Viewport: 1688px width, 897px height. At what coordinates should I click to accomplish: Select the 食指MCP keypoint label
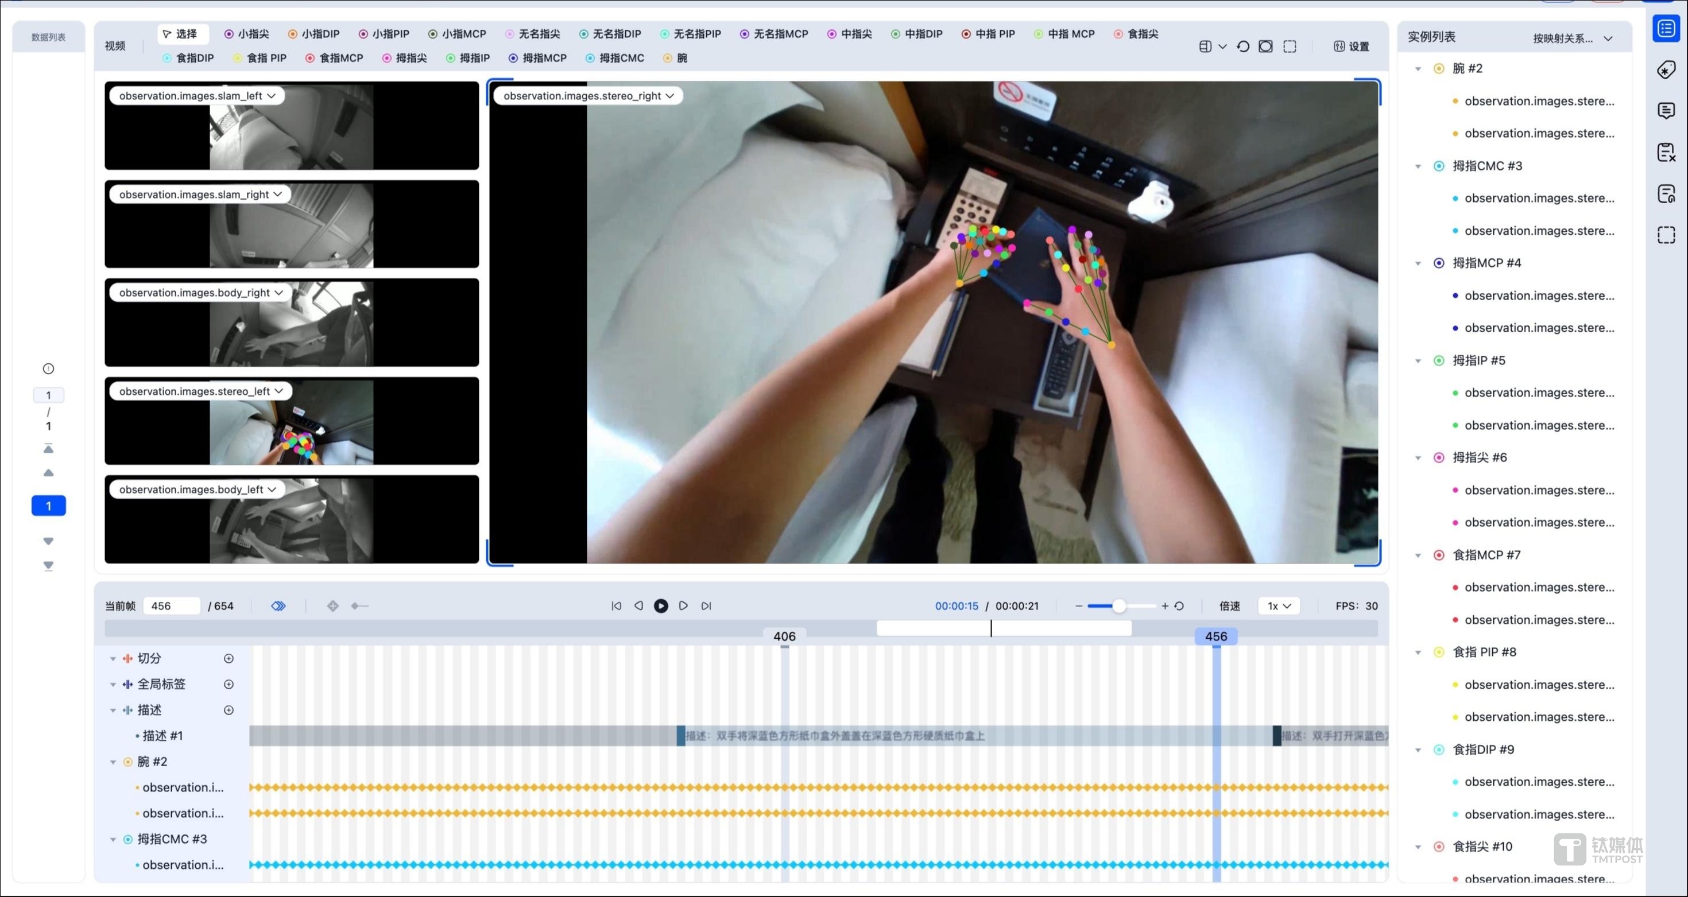(x=334, y=57)
